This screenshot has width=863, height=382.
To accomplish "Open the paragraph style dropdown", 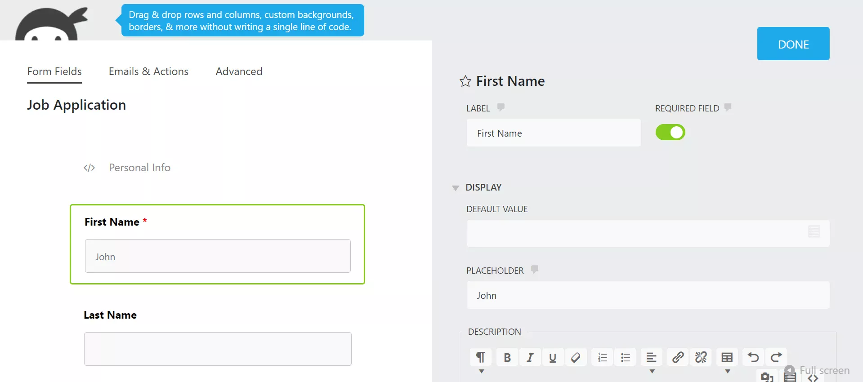I will click(481, 372).
